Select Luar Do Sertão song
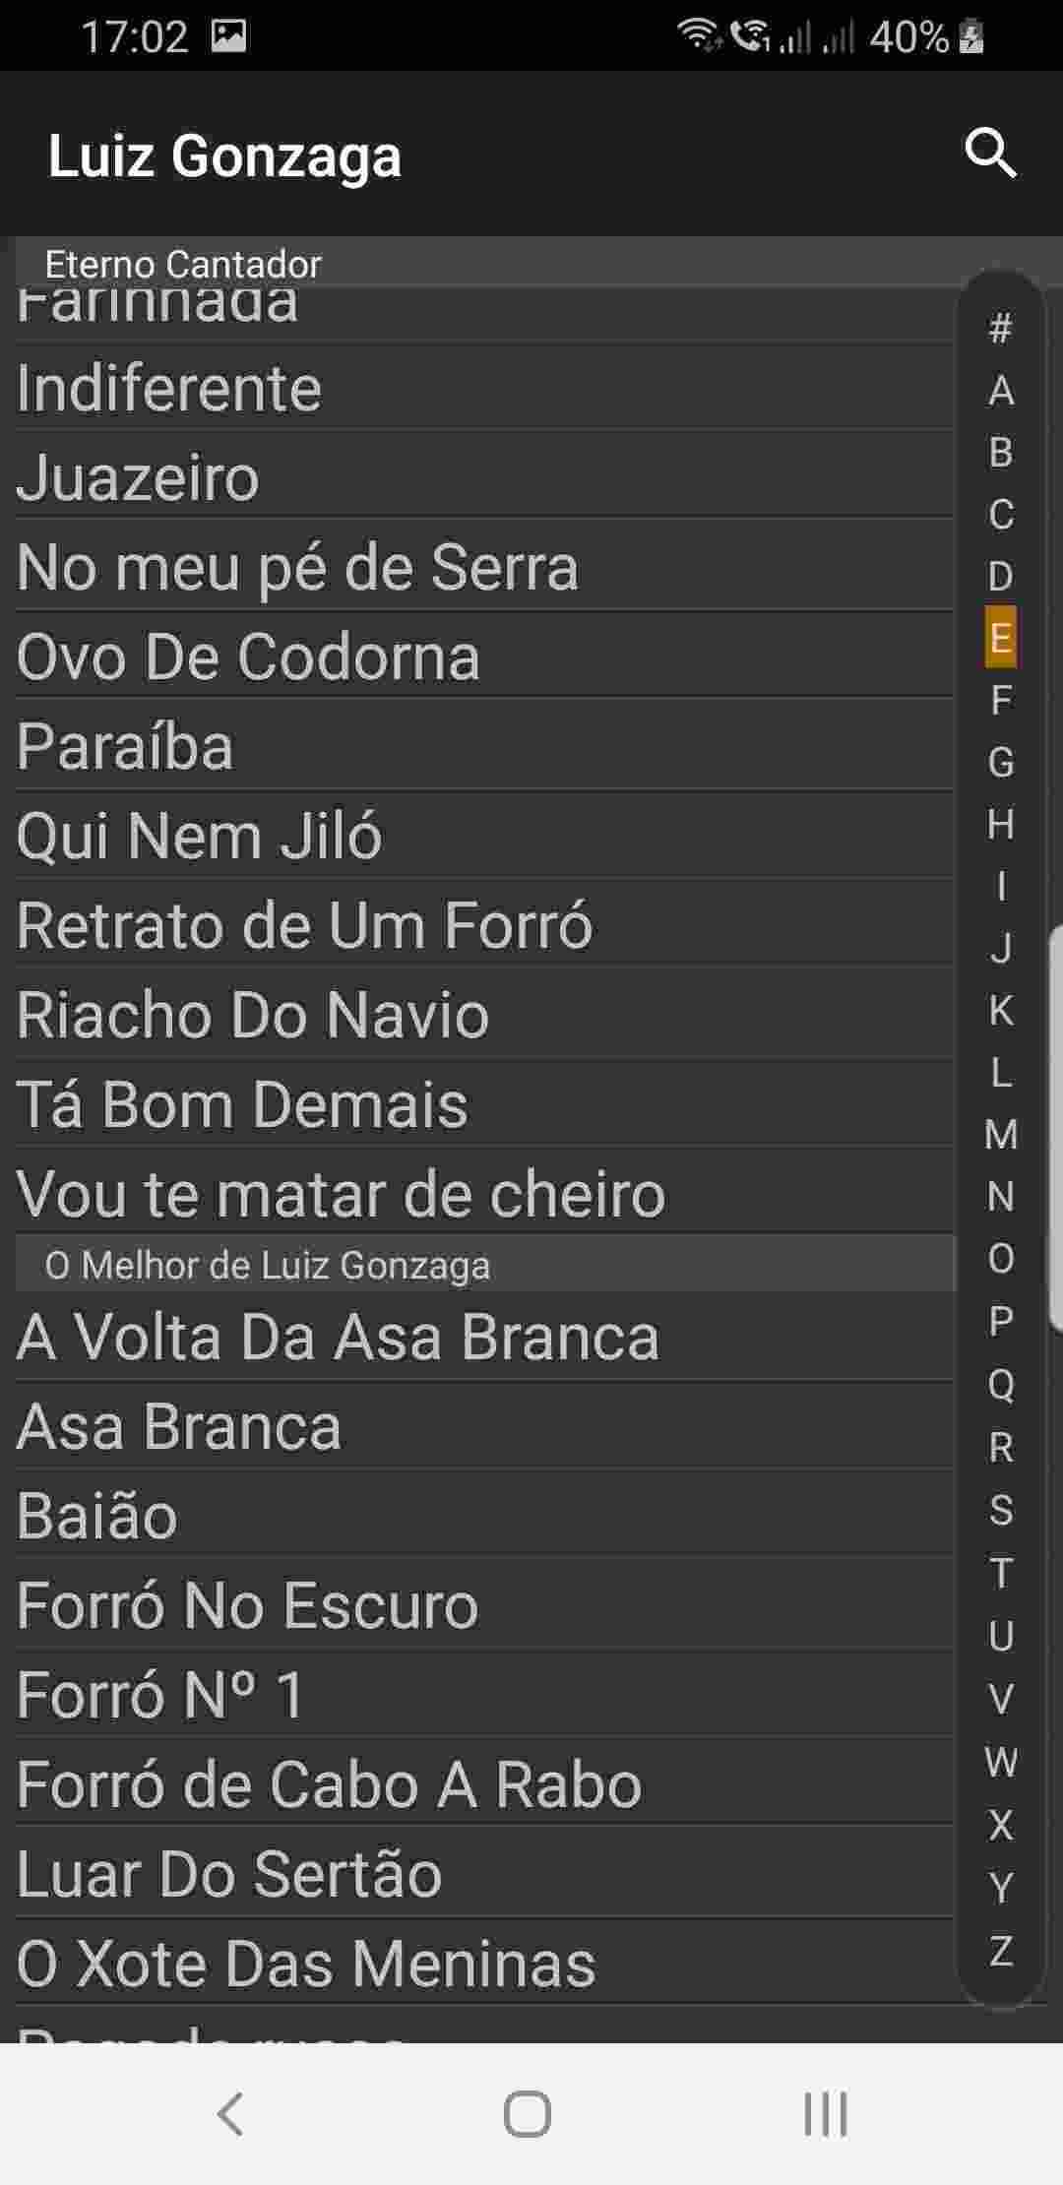1063x2185 pixels. pos(229,1874)
